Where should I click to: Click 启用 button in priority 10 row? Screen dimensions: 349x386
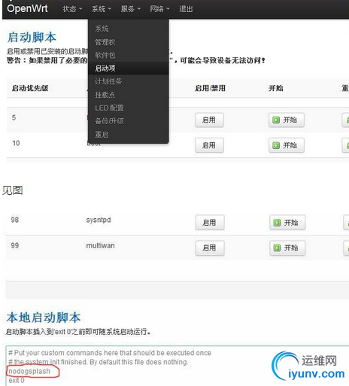(209, 145)
